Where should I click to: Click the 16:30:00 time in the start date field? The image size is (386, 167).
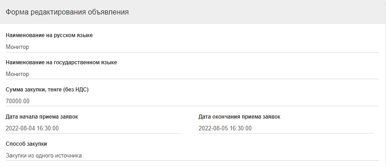point(48,128)
